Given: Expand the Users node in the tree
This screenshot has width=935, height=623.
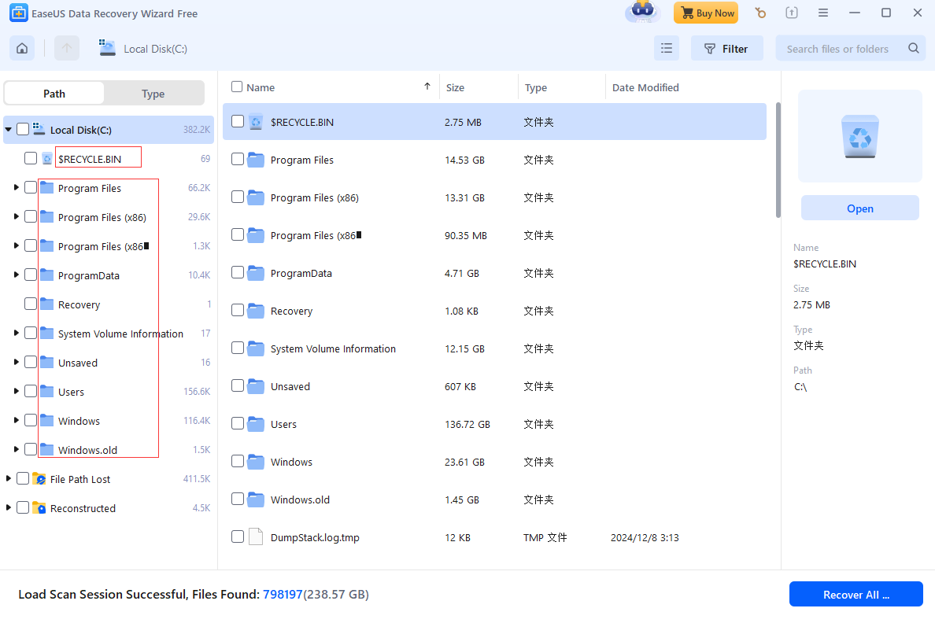Looking at the screenshot, I should pos(16,391).
